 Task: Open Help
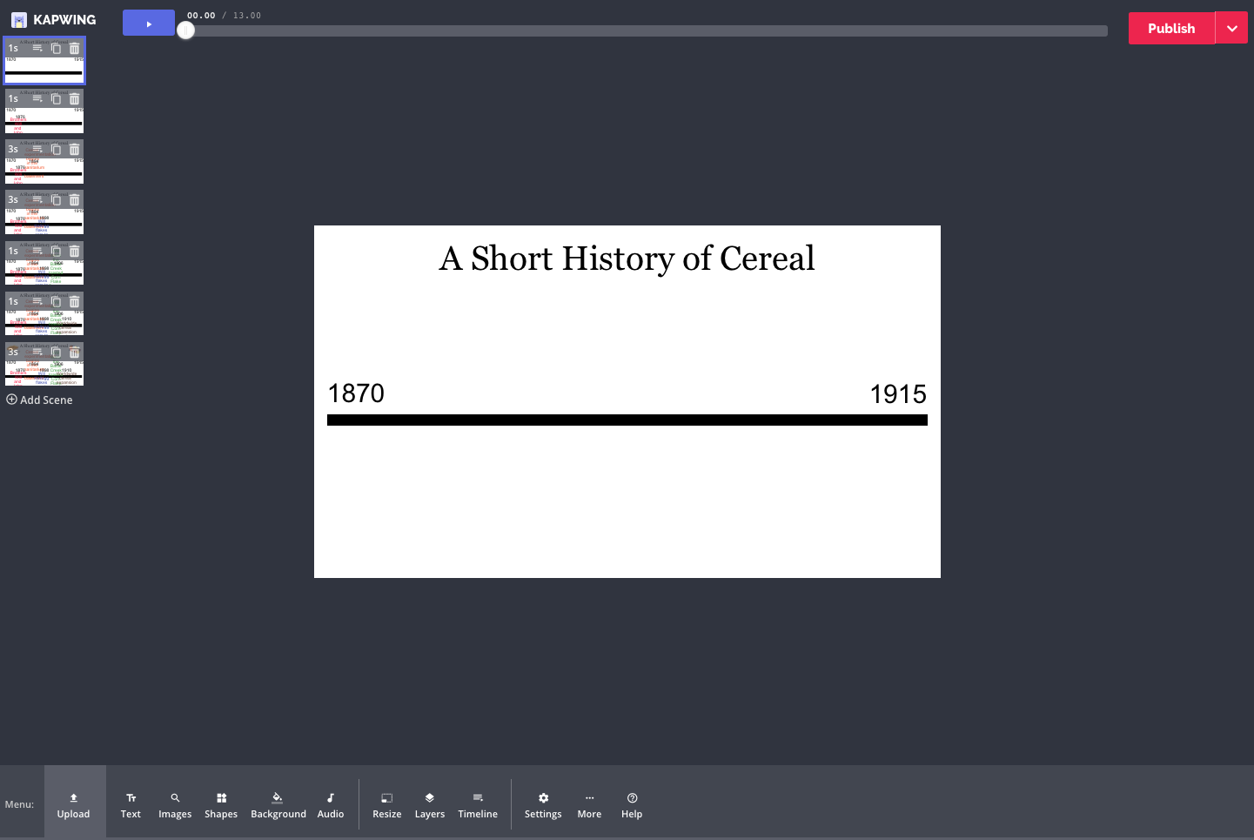tap(632, 805)
